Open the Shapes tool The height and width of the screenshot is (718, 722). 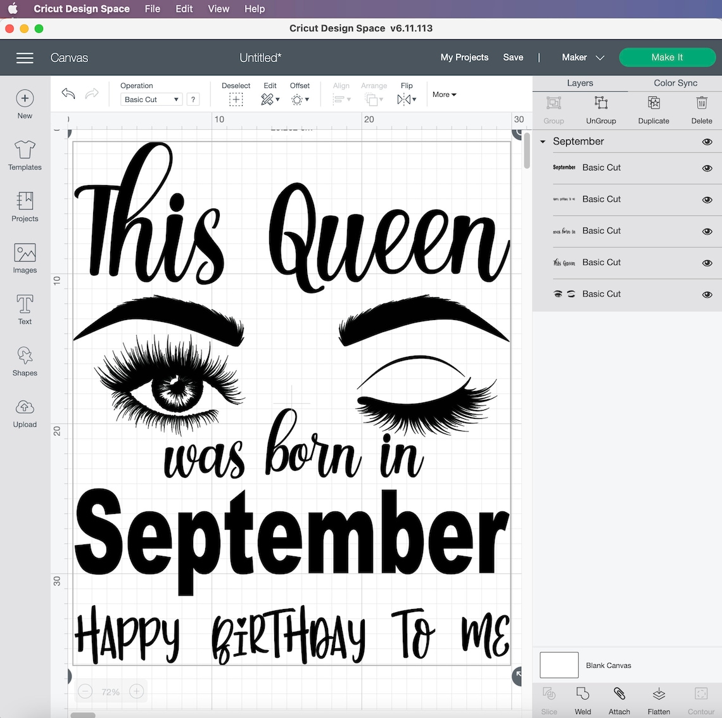(x=24, y=361)
